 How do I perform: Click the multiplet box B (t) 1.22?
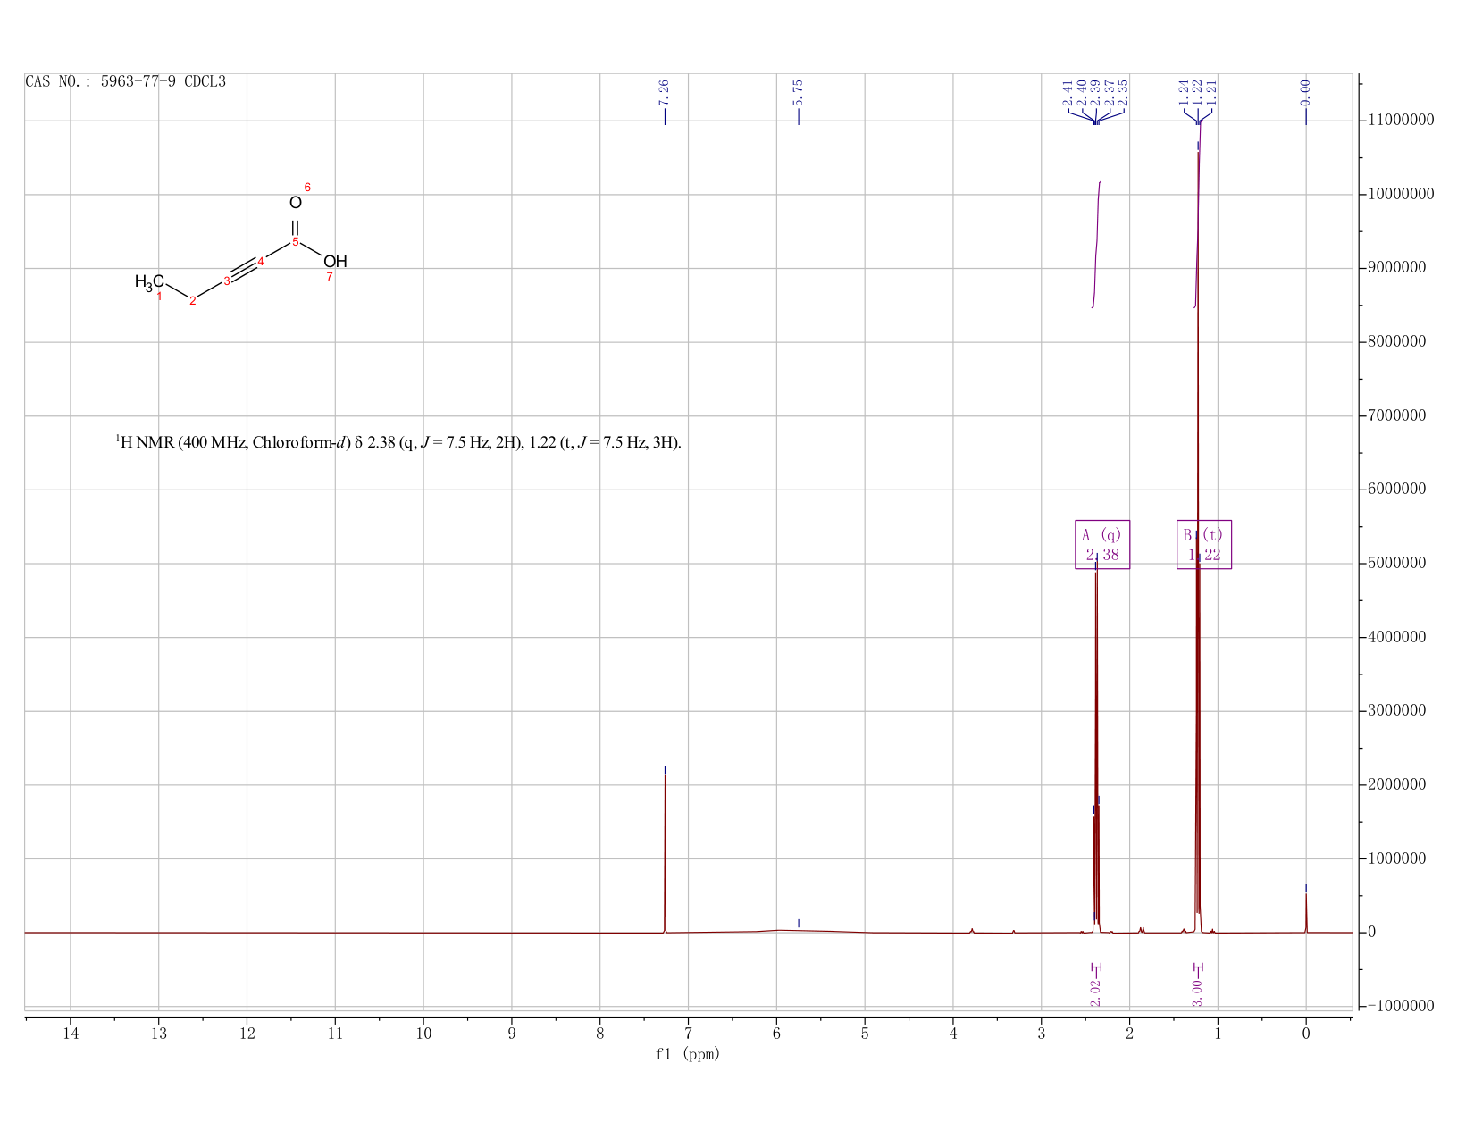tap(1204, 545)
